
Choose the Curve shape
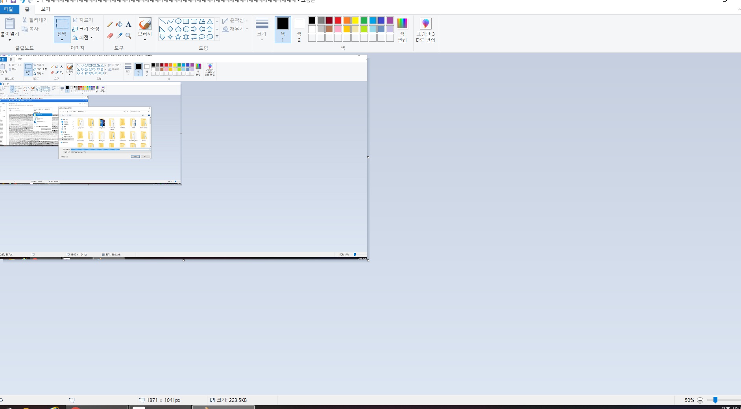(170, 21)
